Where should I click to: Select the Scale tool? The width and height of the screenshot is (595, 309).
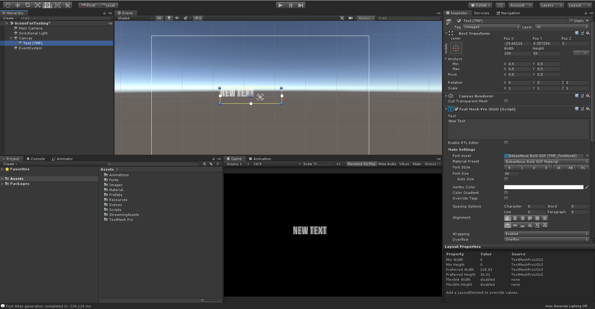click(38, 5)
